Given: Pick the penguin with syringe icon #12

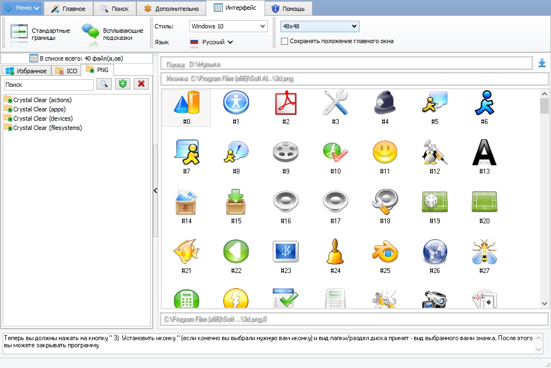Looking at the screenshot, I should (x=435, y=152).
